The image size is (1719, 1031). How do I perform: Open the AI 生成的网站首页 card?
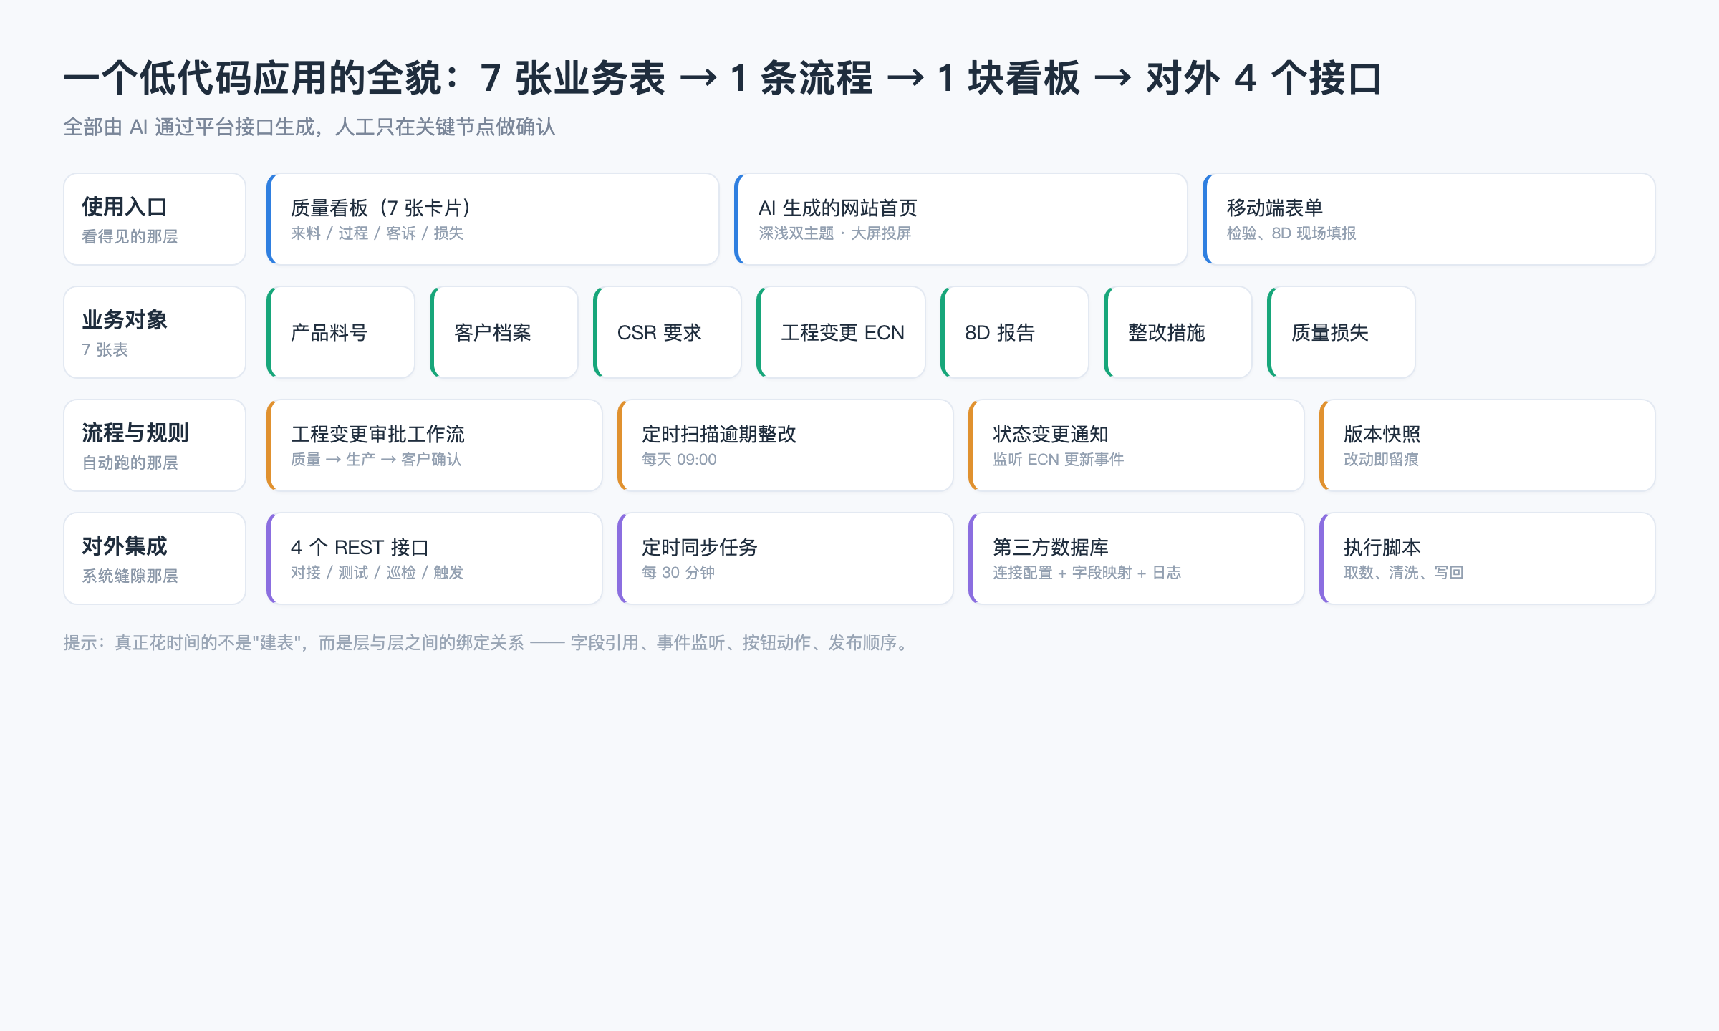point(960,219)
